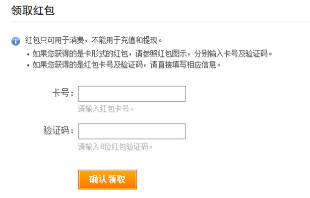The image size is (310, 198).
Task: Click the phrase 分别输入卡号及验证码
Action: point(231,53)
